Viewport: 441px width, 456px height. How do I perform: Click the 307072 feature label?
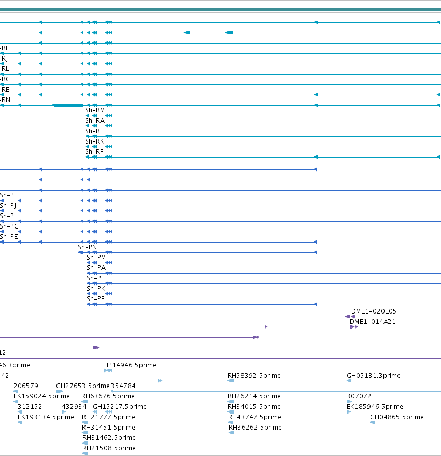(359, 396)
